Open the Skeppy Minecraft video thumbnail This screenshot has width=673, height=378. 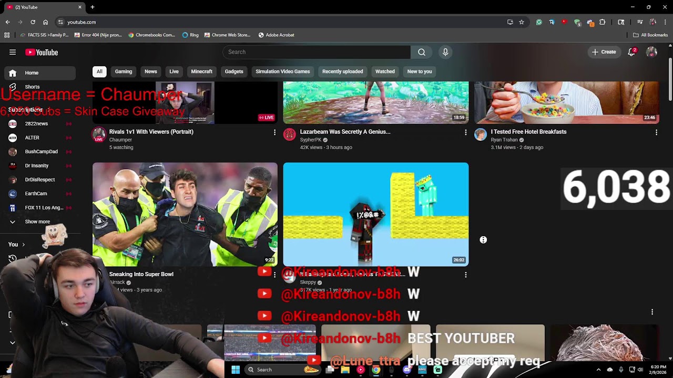(376, 214)
